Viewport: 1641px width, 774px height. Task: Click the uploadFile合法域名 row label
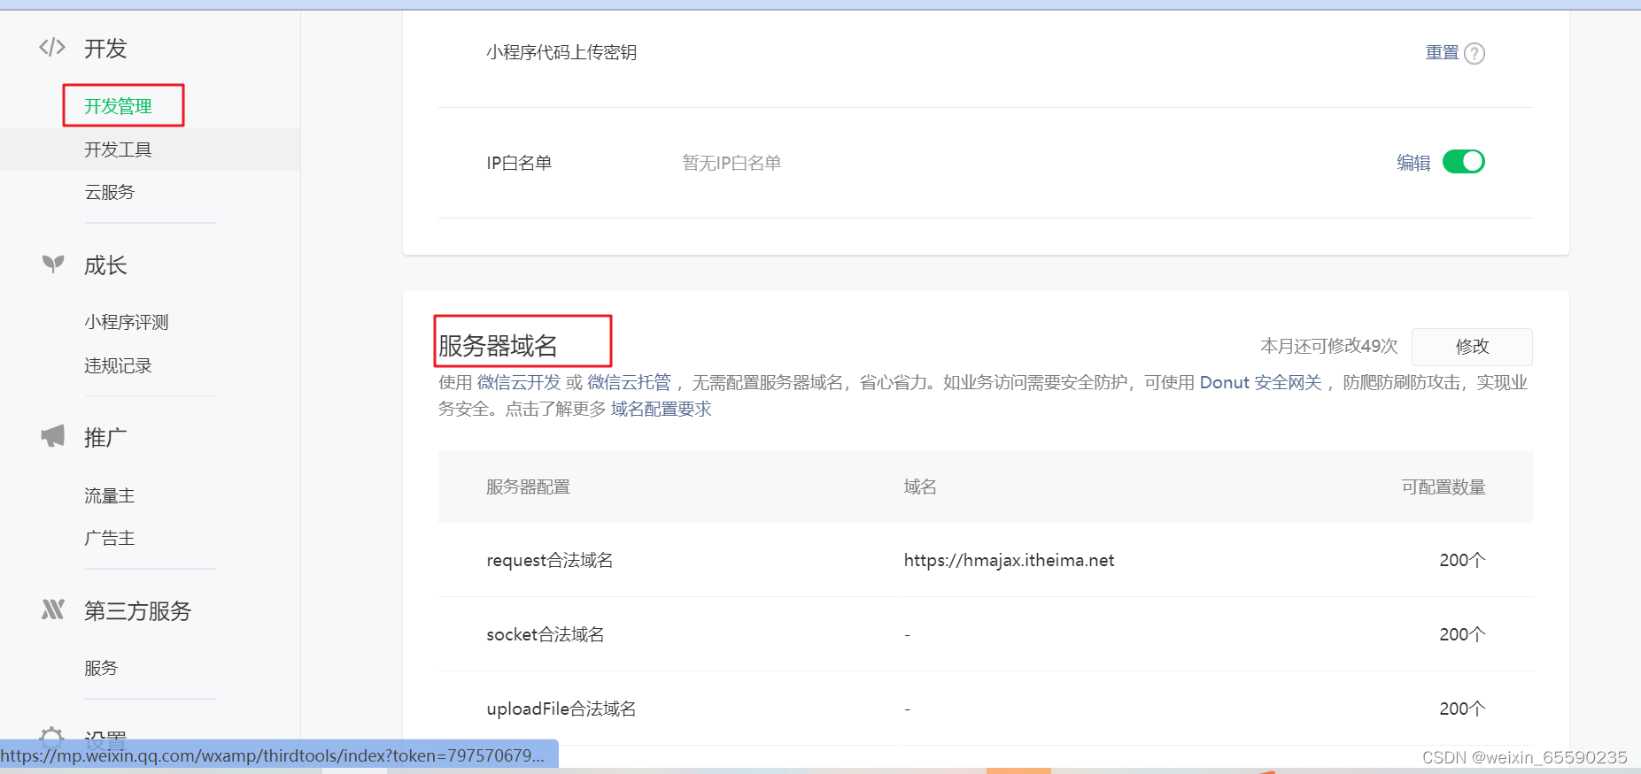(561, 709)
